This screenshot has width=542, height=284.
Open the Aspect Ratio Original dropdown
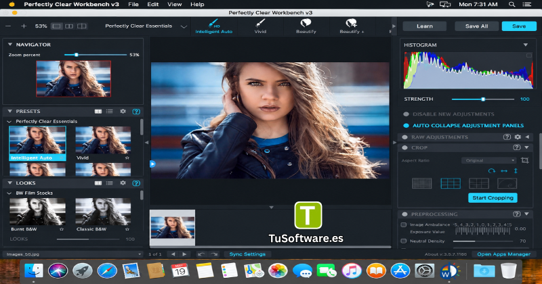point(488,160)
